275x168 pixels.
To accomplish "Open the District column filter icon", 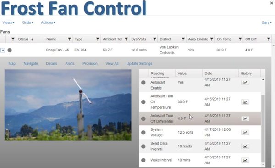I will click(183, 39).
